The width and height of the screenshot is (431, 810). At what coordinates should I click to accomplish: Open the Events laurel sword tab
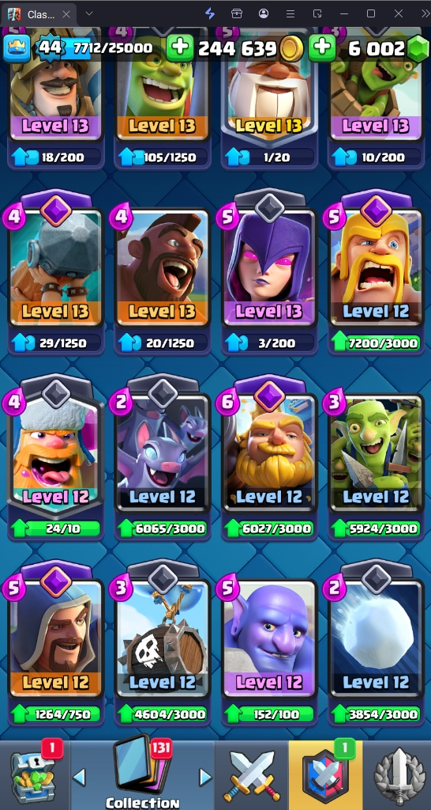(x=397, y=775)
